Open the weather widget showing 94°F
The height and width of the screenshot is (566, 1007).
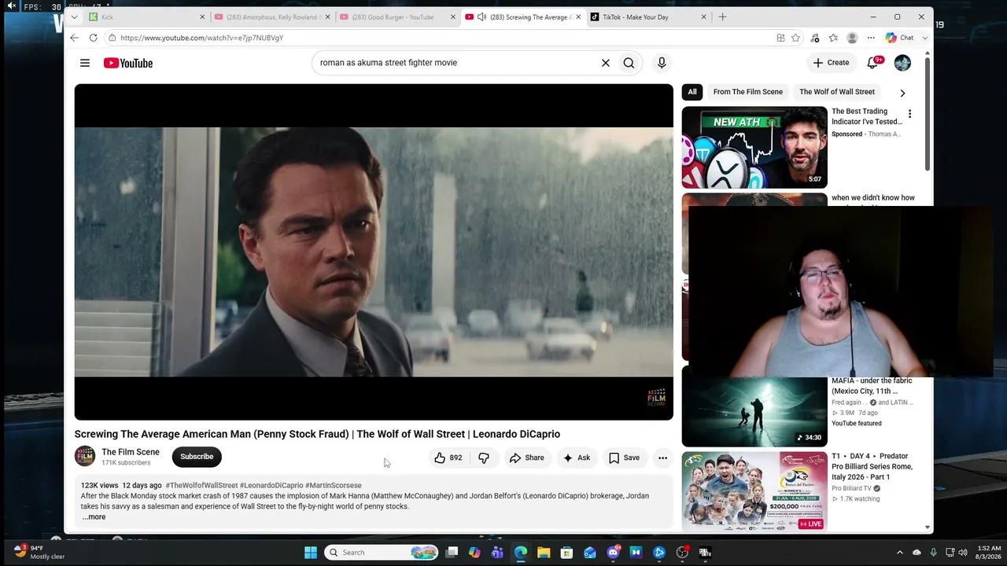pos(39,552)
